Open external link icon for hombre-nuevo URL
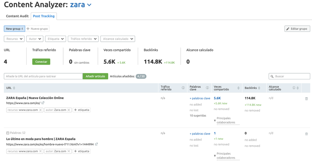The width and height of the screenshot is (312, 163). [x=97, y=144]
